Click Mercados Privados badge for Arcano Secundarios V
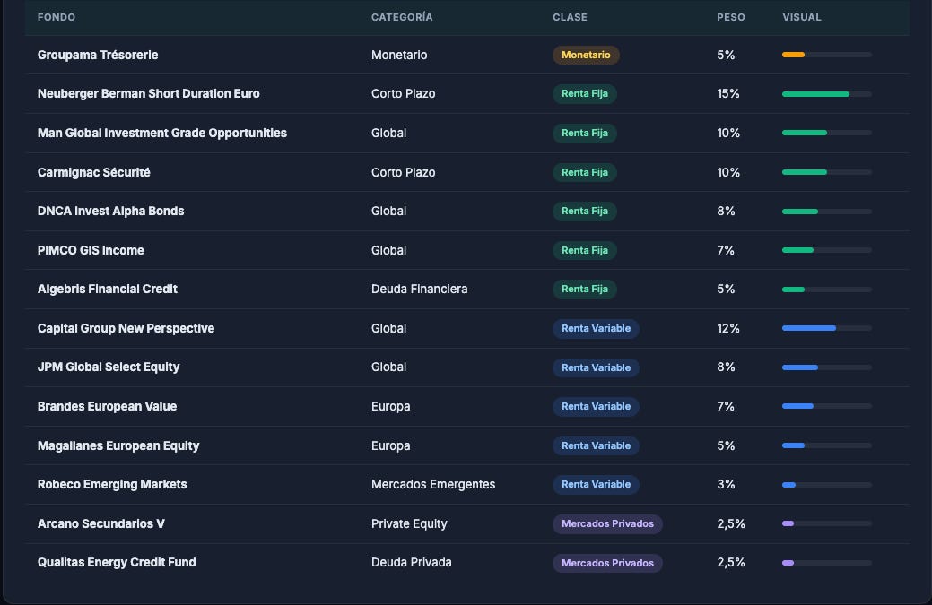This screenshot has width=932, height=605. click(607, 523)
